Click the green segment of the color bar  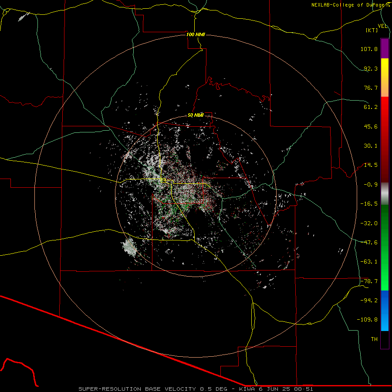(385, 247)
